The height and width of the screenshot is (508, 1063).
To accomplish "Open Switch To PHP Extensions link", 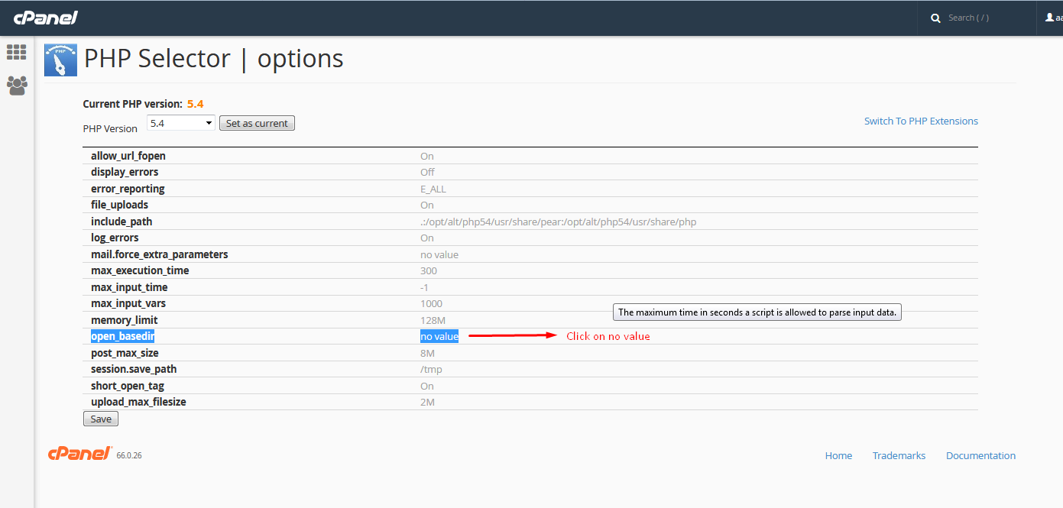I will [921, 121].
